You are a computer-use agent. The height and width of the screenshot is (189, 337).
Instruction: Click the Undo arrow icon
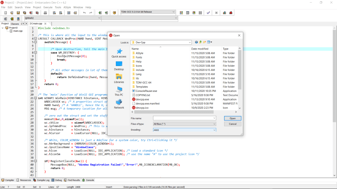click(x=85, y=13)
